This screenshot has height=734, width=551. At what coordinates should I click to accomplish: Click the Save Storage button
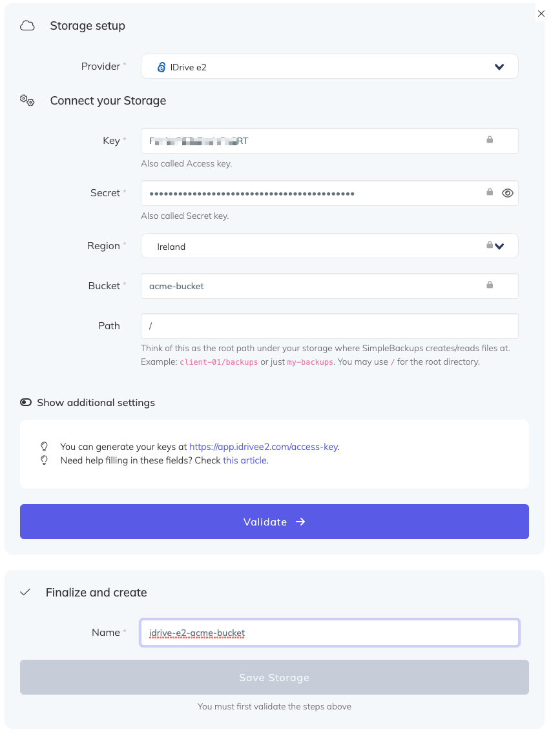tap(275, 677)
